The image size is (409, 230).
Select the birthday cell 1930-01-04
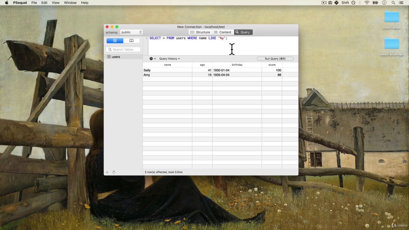pos(237,70)
